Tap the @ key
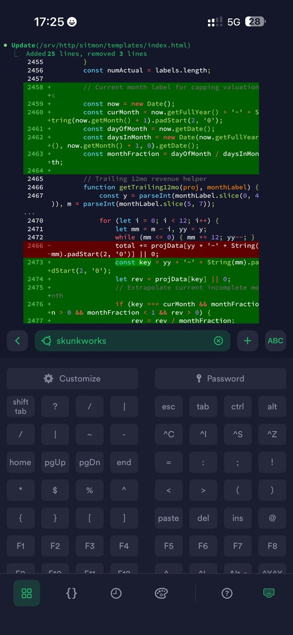The width and height of the screenshot is (293, 635). (x=272, y=519)
